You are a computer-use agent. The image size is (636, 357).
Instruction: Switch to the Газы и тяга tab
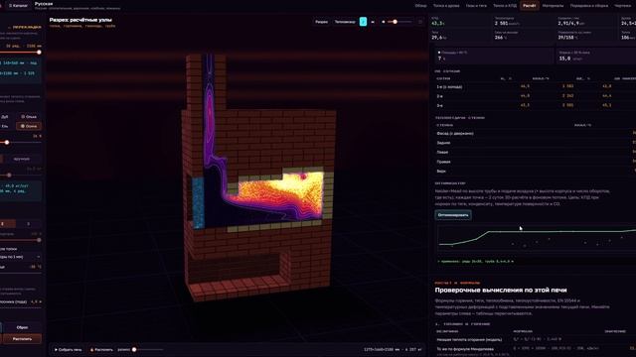click(476, 6)
